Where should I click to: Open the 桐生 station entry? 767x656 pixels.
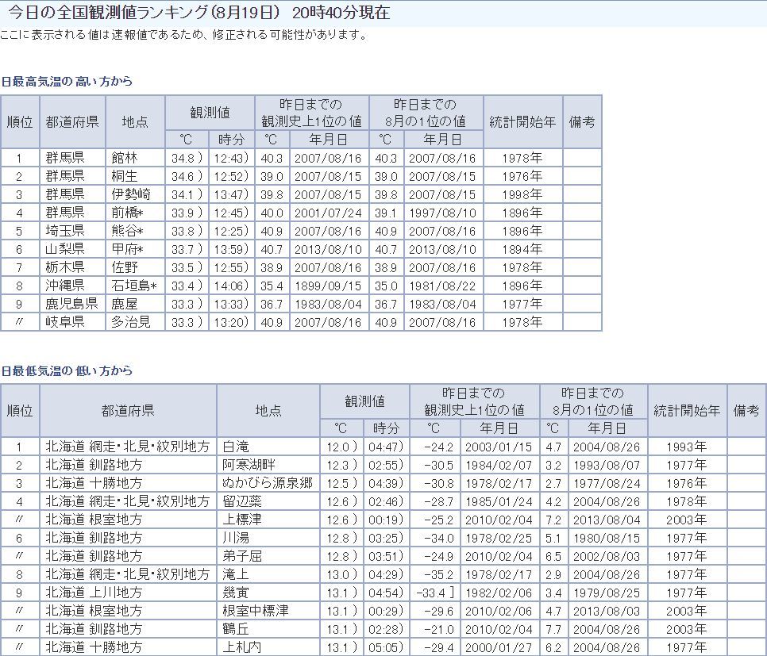pos(125,176)
